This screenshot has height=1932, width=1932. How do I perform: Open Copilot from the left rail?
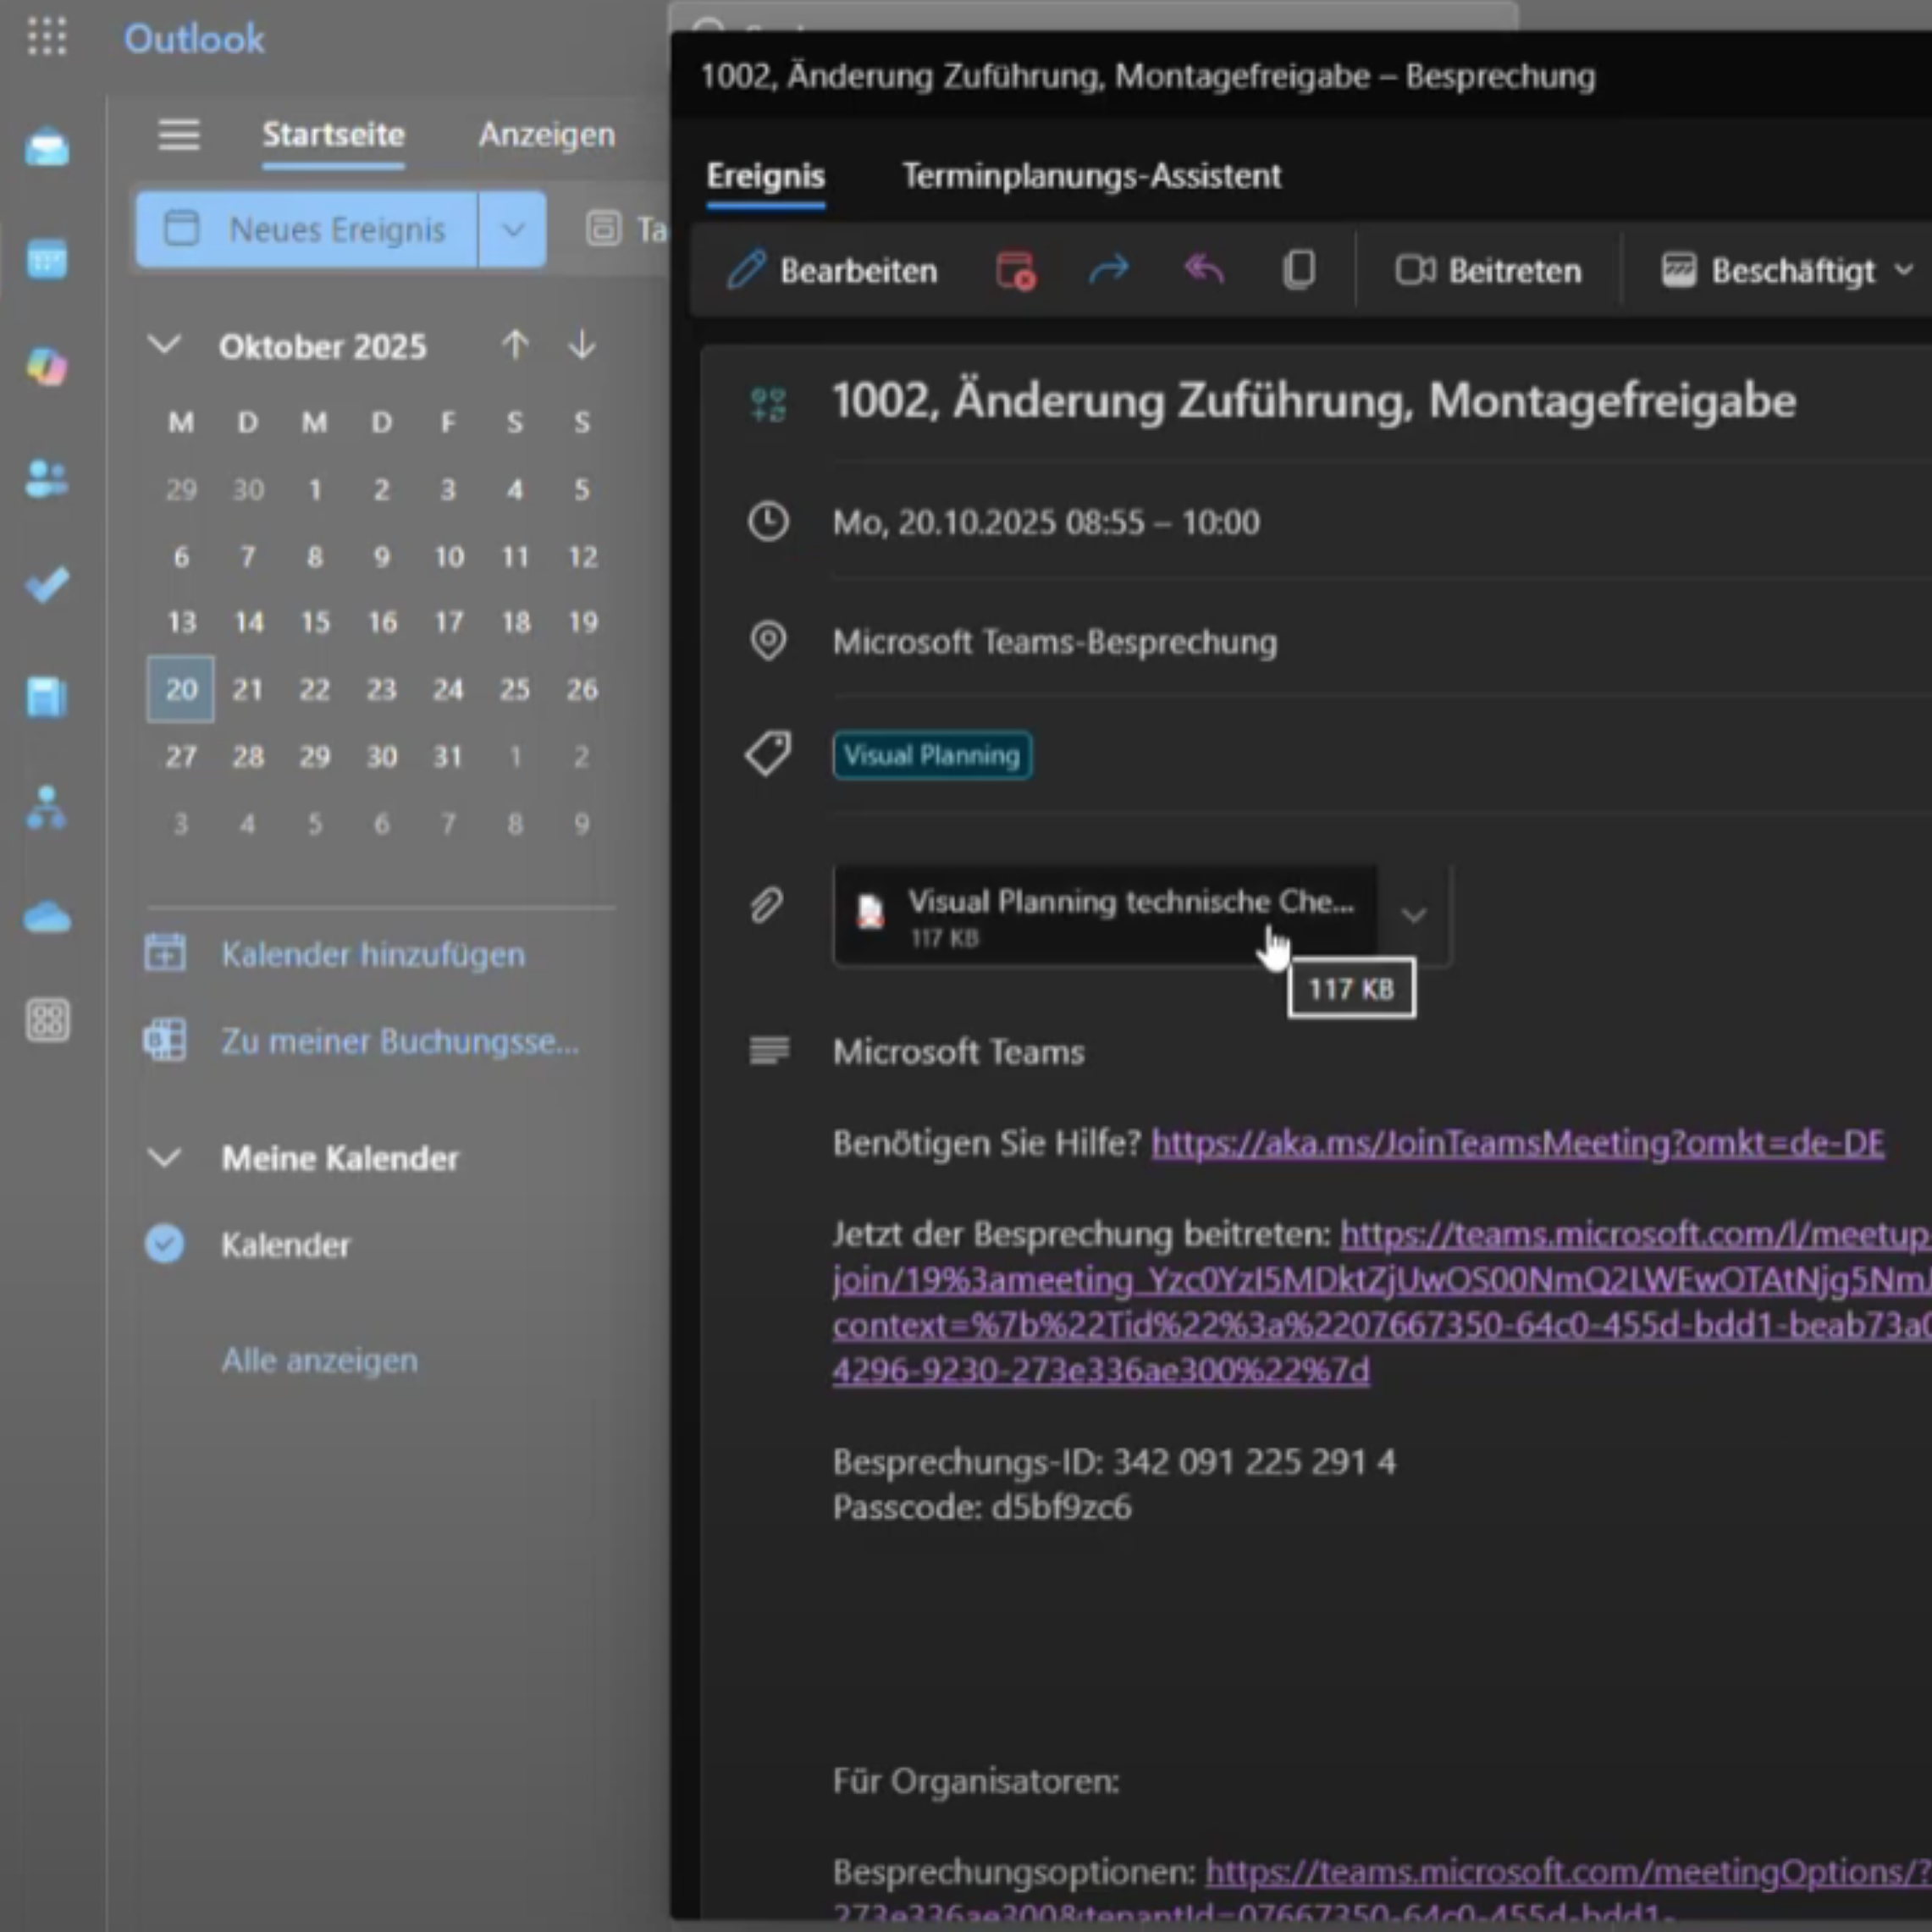coord(47,366)
